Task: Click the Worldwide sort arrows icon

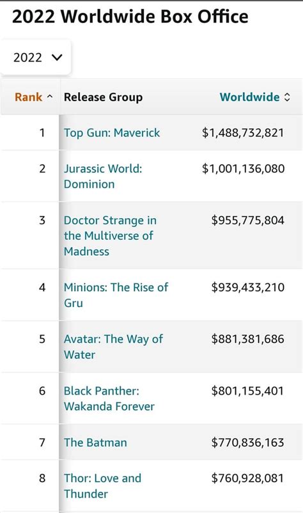Action: pos(287,97)
